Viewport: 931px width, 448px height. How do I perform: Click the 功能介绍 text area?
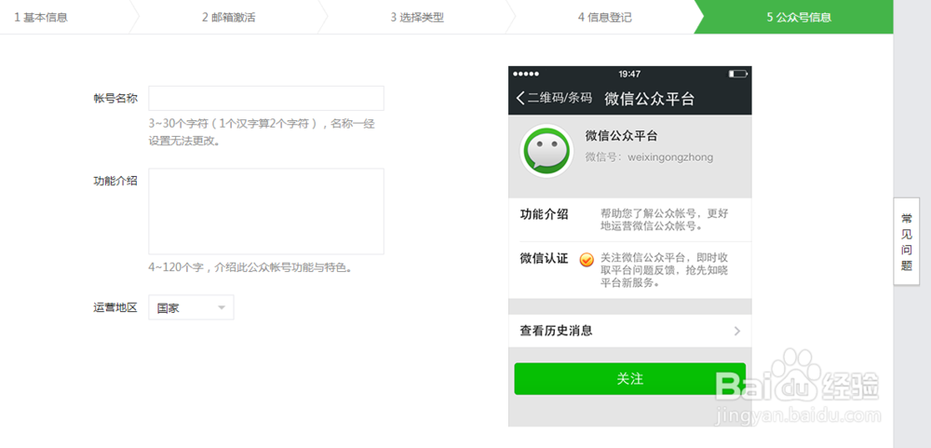[x=266, y=211]
